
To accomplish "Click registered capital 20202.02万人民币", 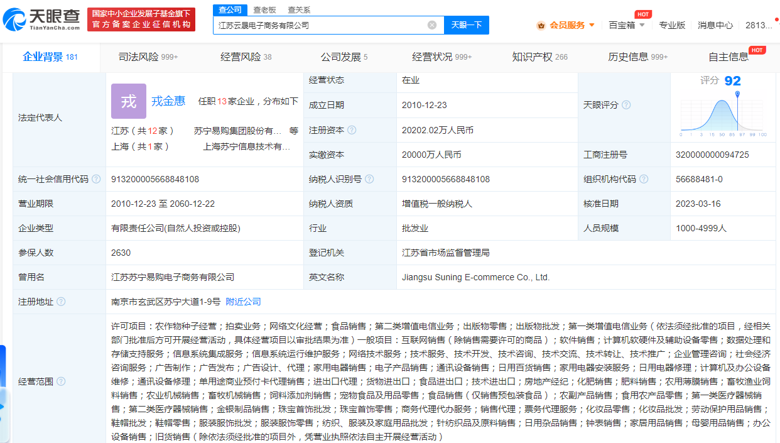I will [x=438, y=130].
